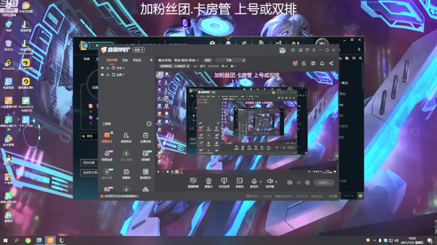The width and height of the screenshot is (437, 245).
Task: Click the share icon above preview
Action: (331, 63)
